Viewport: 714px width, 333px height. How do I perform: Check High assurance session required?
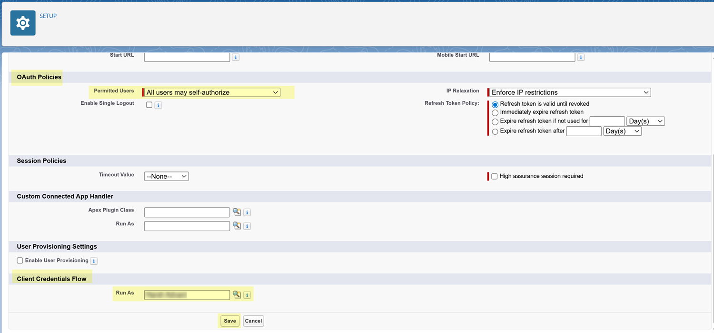click(494, 176)
